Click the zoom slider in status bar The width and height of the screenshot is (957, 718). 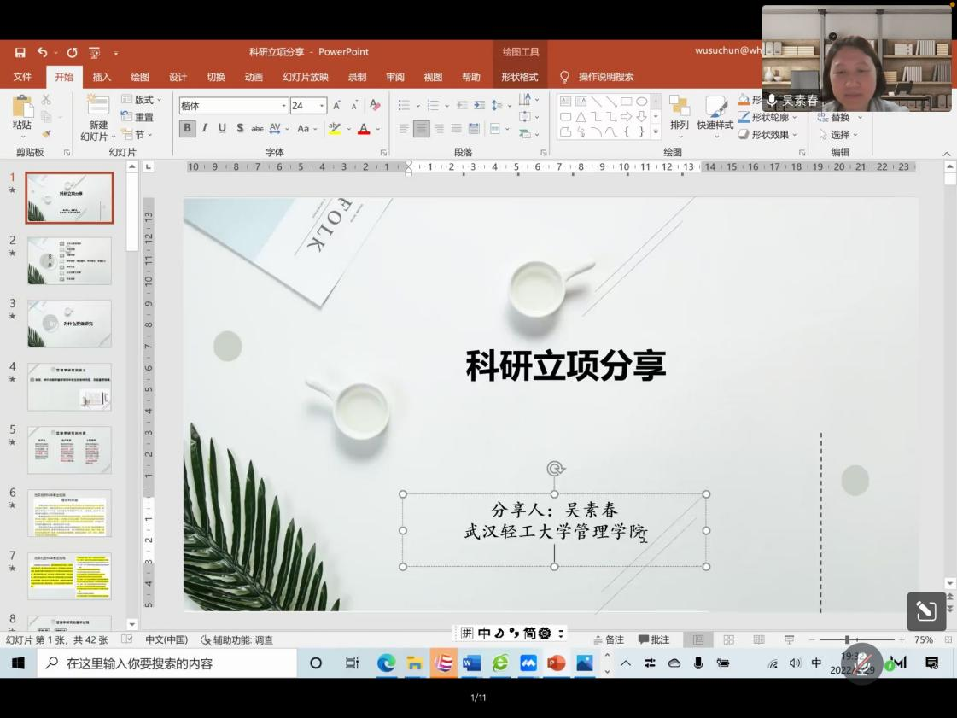coord(847,639)
